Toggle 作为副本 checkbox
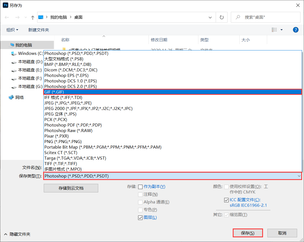Image resolution: width=304 pixels, height=242 pixels. [x=140, y=187]
